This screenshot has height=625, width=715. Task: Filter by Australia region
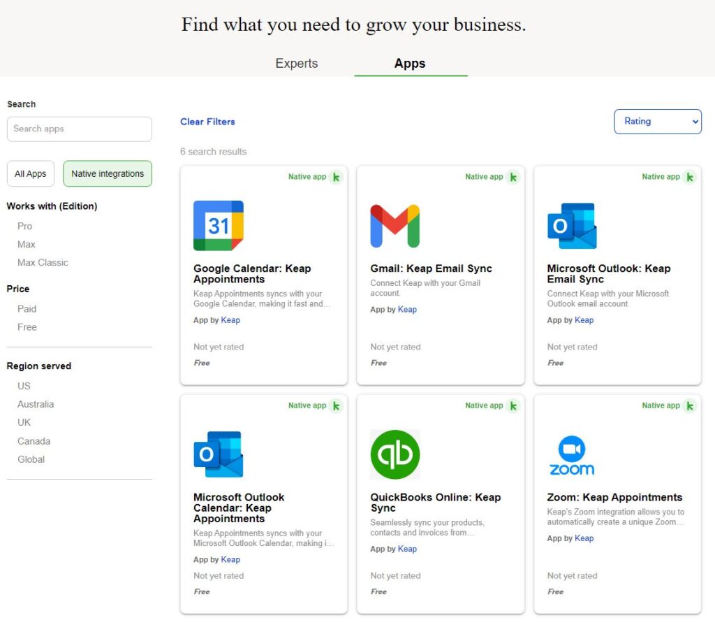(36, 405)
